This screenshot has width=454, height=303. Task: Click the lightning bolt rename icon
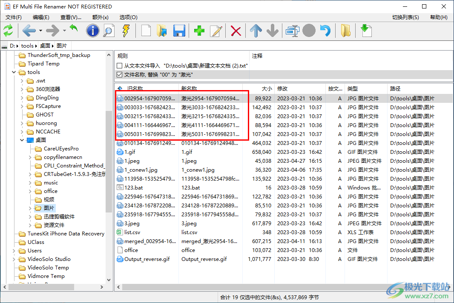126,31
